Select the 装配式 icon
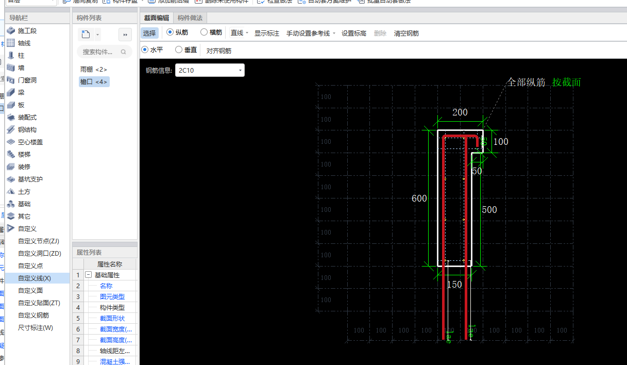The image size is (627, 365). coord(11,118)
